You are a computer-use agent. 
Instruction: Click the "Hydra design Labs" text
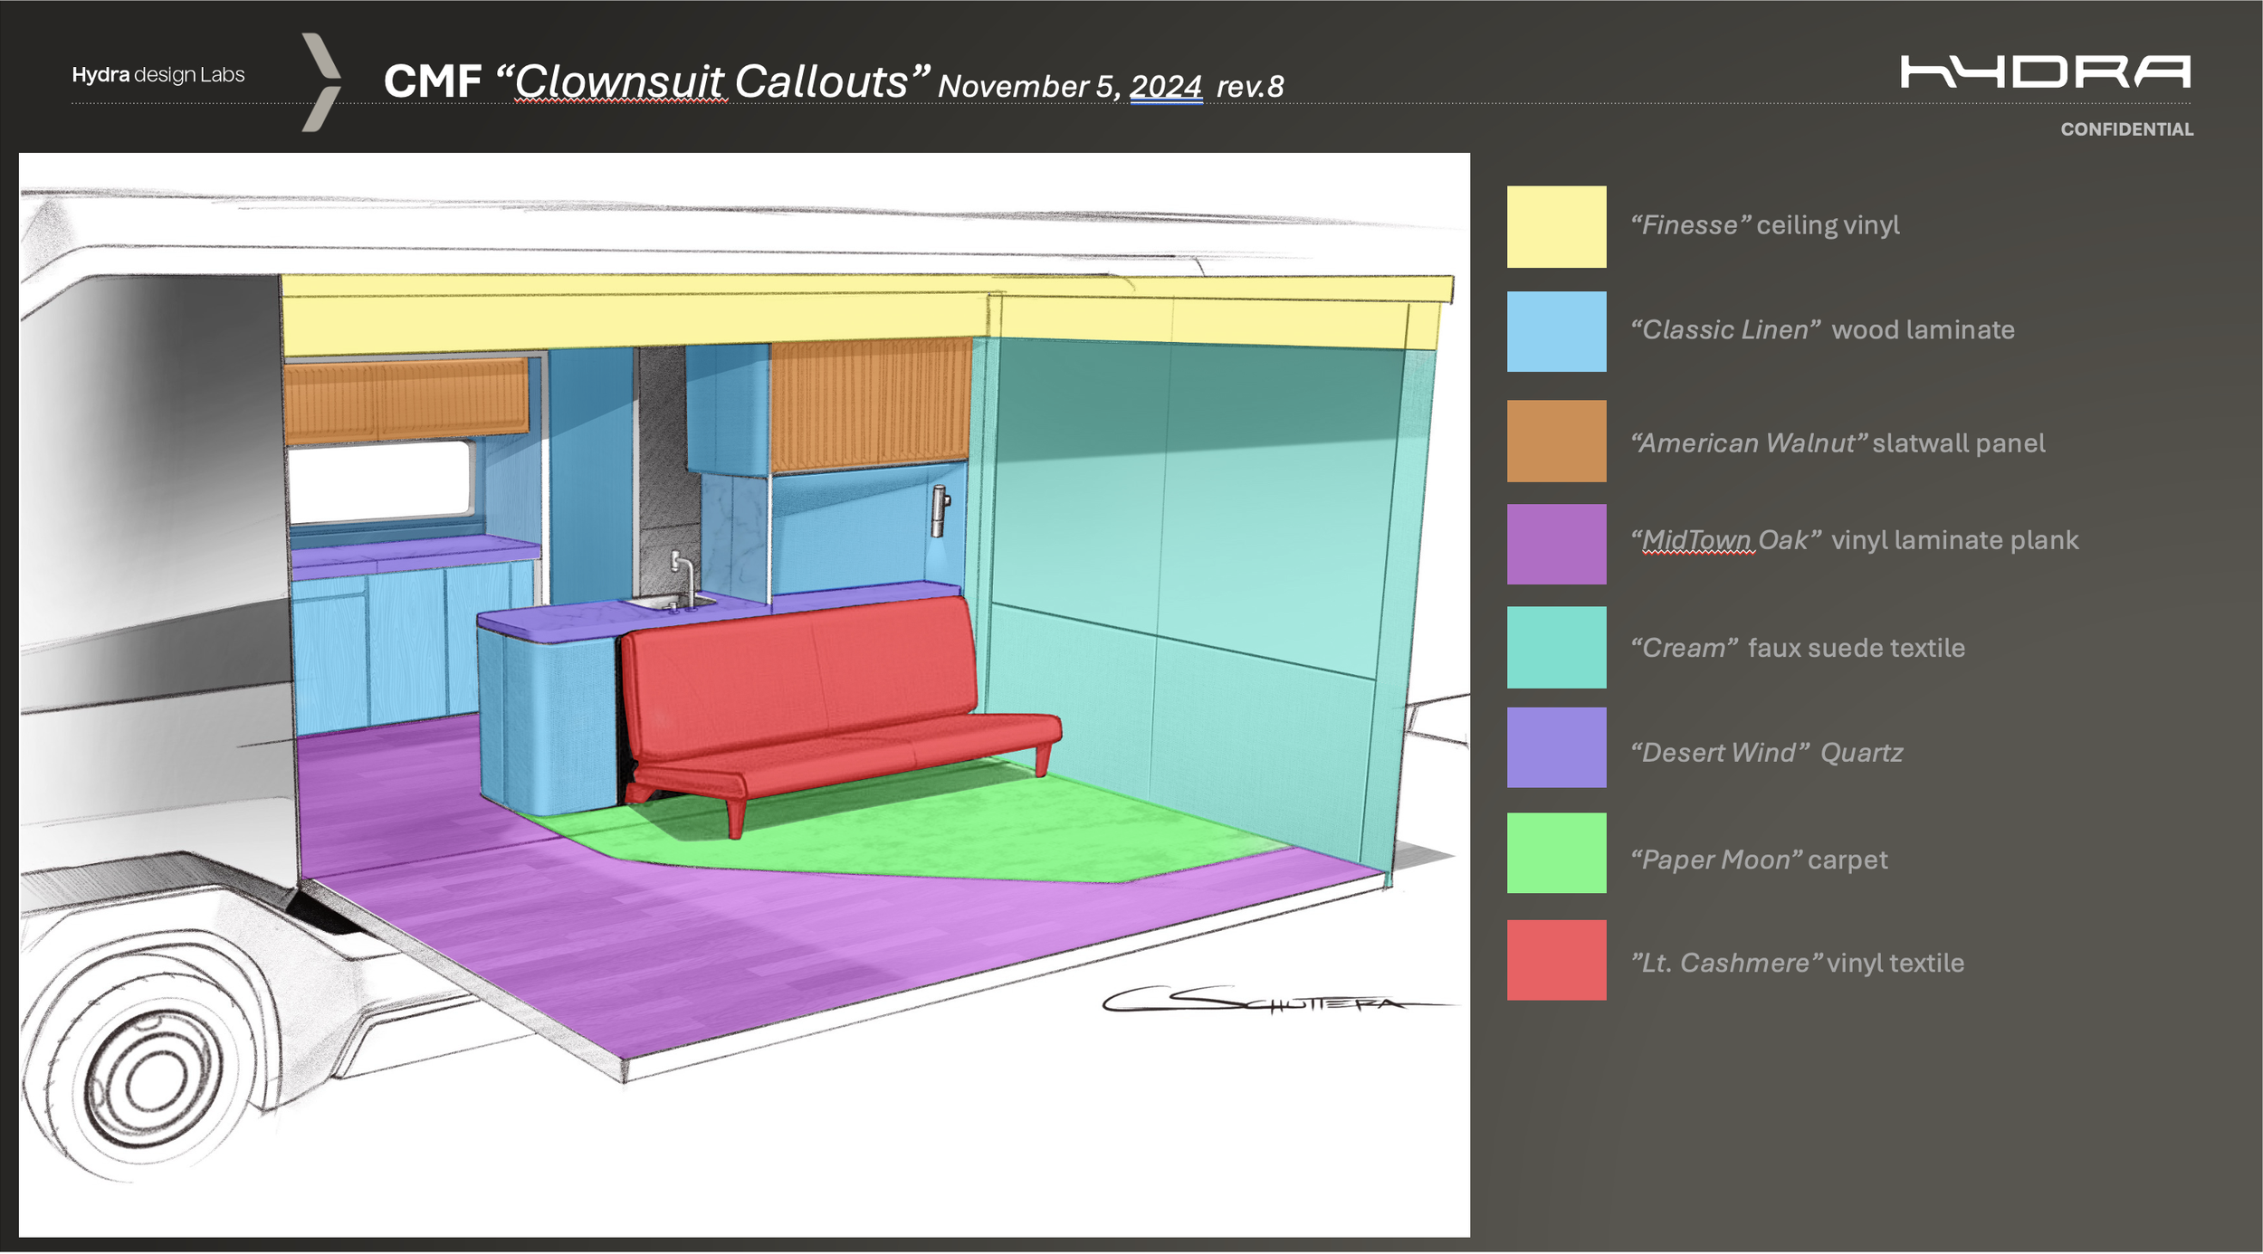[x=158, y=75]
